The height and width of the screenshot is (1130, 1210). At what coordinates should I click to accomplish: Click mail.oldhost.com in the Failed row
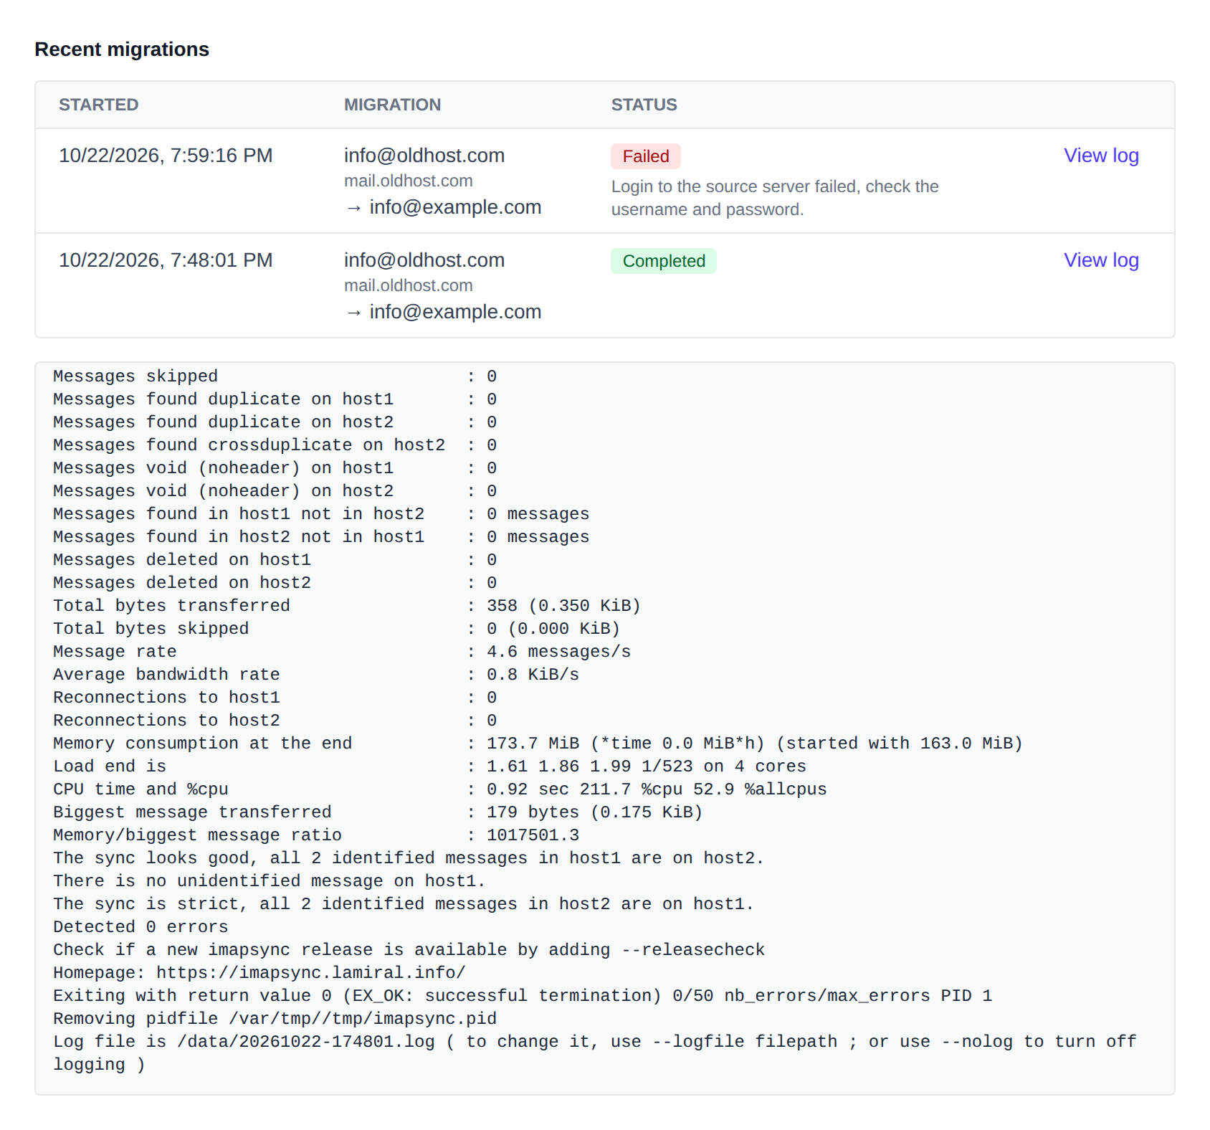click(x=408, y=181)
